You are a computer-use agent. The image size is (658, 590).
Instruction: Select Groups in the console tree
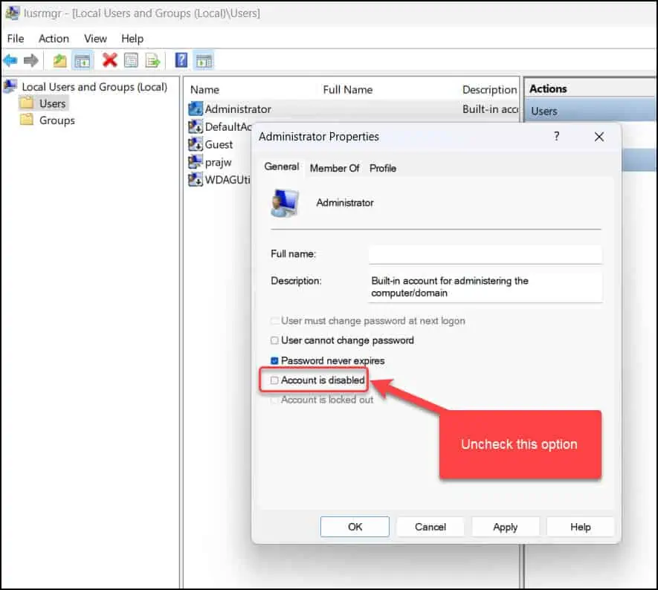coord(57,120)
